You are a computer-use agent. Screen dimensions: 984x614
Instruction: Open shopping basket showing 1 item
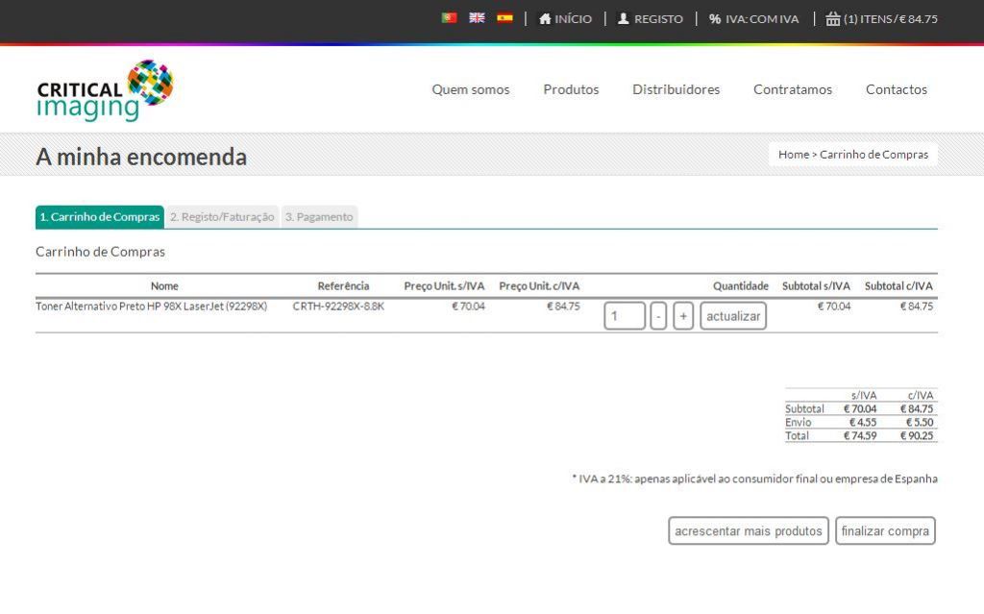(881, 19)
